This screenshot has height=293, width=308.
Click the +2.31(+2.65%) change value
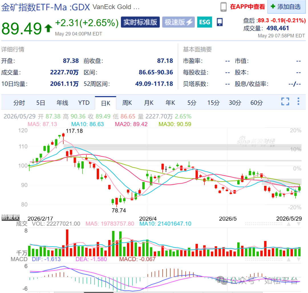[x=87, y=23]
